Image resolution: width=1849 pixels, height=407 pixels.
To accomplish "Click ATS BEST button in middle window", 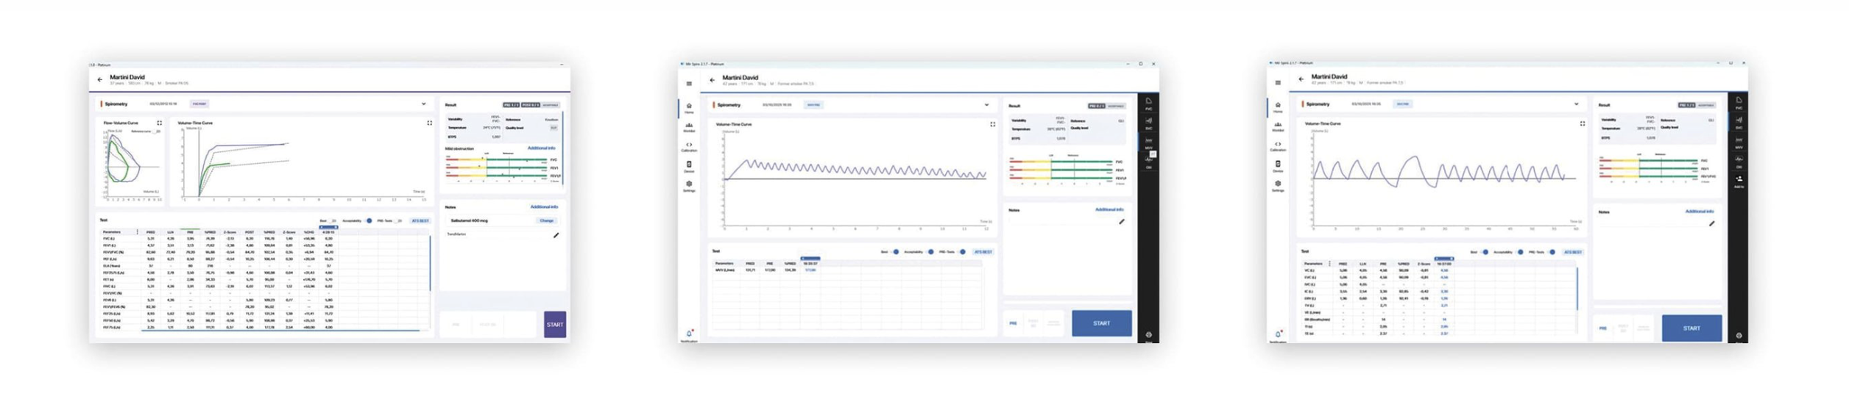I will pos(983,252).
